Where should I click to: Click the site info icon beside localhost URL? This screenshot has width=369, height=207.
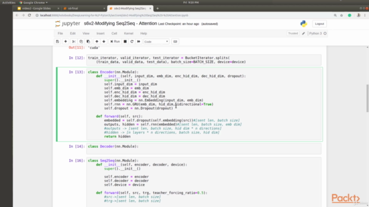click(37, 16)
